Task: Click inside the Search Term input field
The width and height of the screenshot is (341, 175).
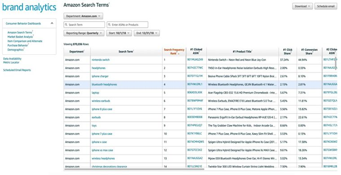Action: coord(84,25)
